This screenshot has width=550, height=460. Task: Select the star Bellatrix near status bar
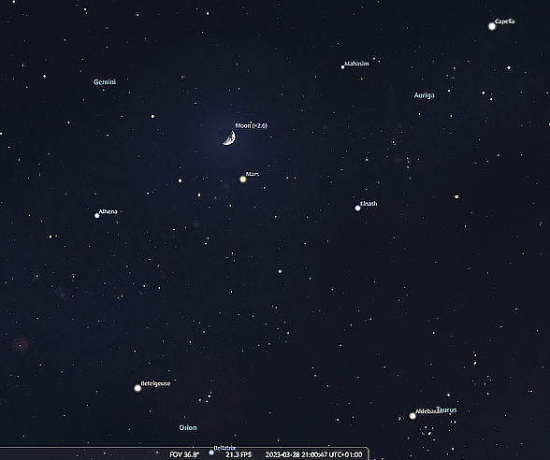pyautogui.click(x=211, y=453)
